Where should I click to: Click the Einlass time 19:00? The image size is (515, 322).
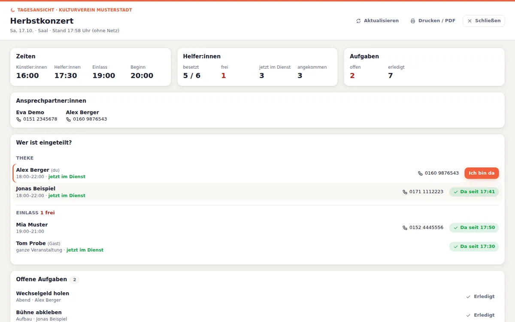click(x=103, y=76)
